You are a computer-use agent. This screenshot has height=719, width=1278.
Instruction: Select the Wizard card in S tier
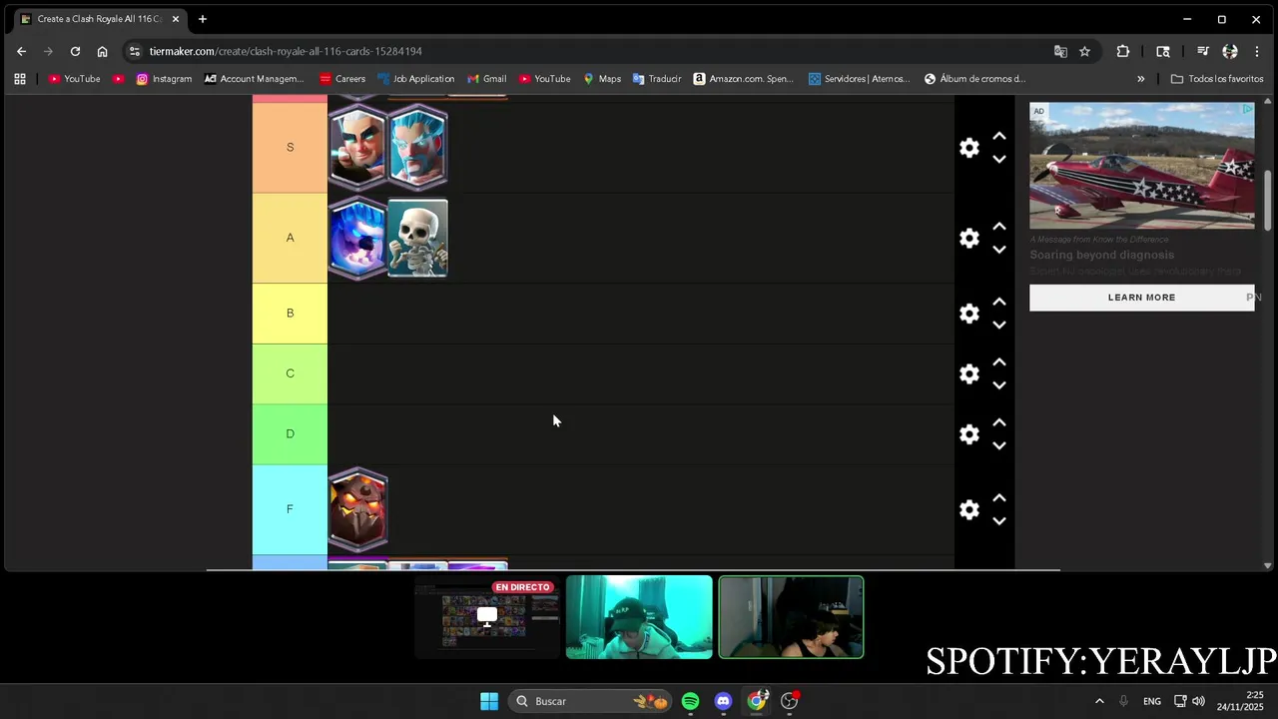click(357, 148)
